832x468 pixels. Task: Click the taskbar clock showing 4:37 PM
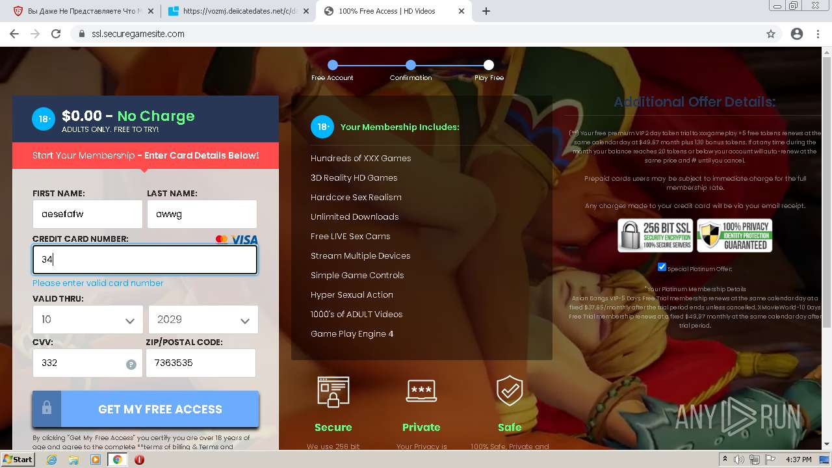click(x=798, y=460)
